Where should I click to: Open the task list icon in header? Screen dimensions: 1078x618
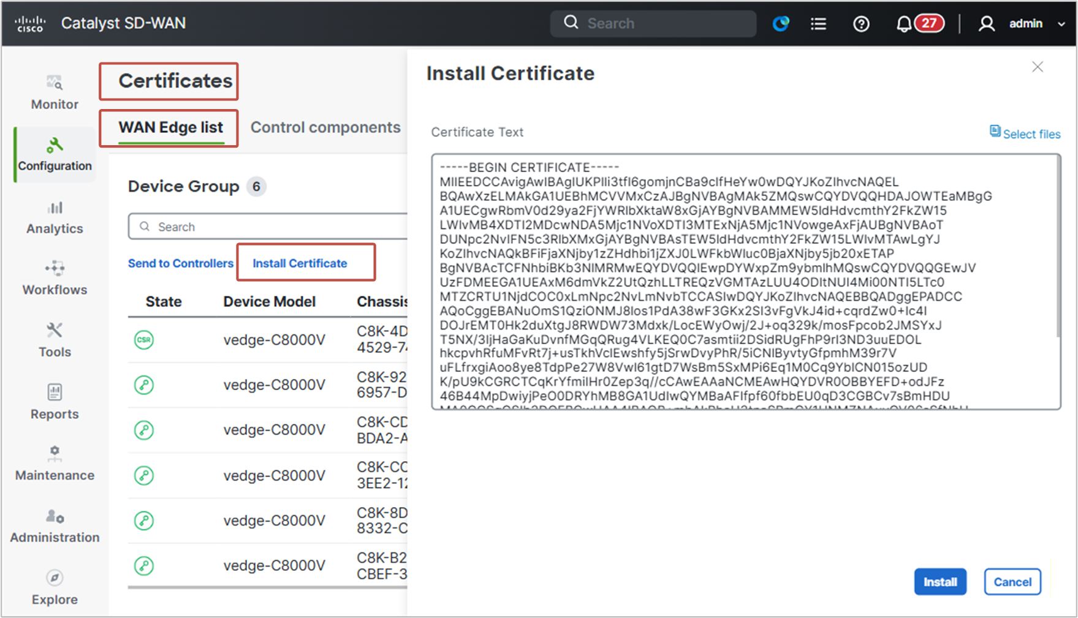point(818,24)
